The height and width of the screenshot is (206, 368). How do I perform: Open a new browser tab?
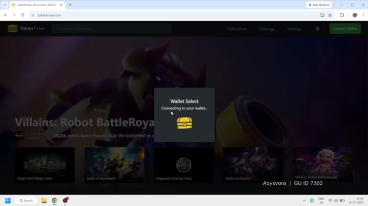tap(70, 5)
